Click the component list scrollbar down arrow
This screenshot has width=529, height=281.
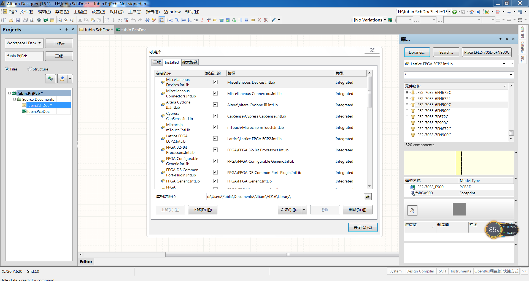pyautogui.click(x=511, y=139)
